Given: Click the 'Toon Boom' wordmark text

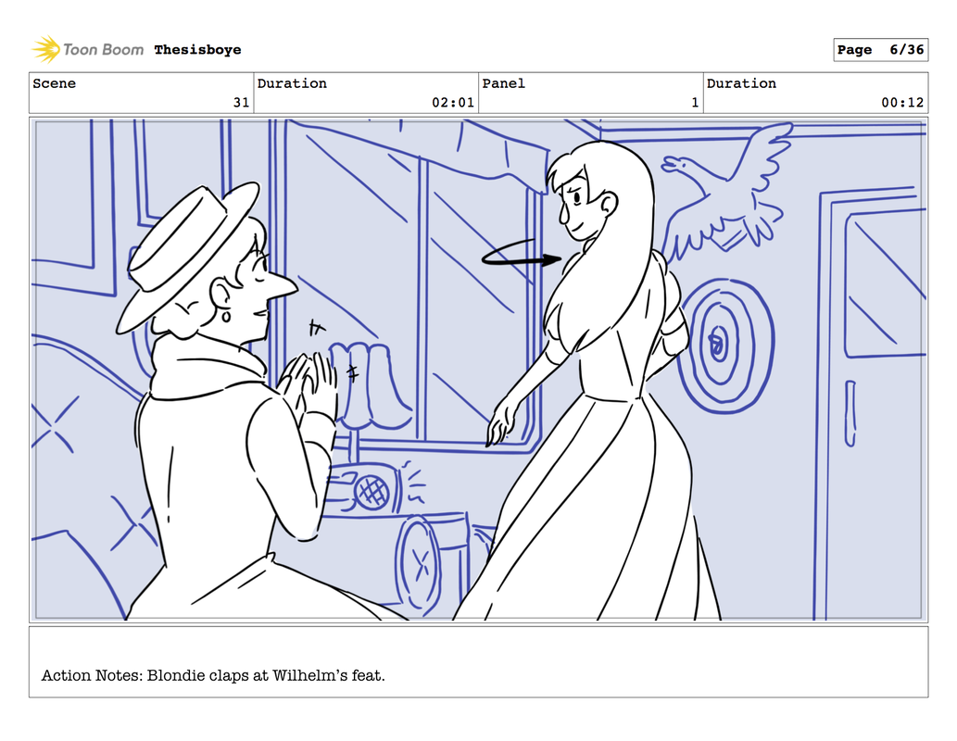Looking at the screenshot, I should coord(103,49).
